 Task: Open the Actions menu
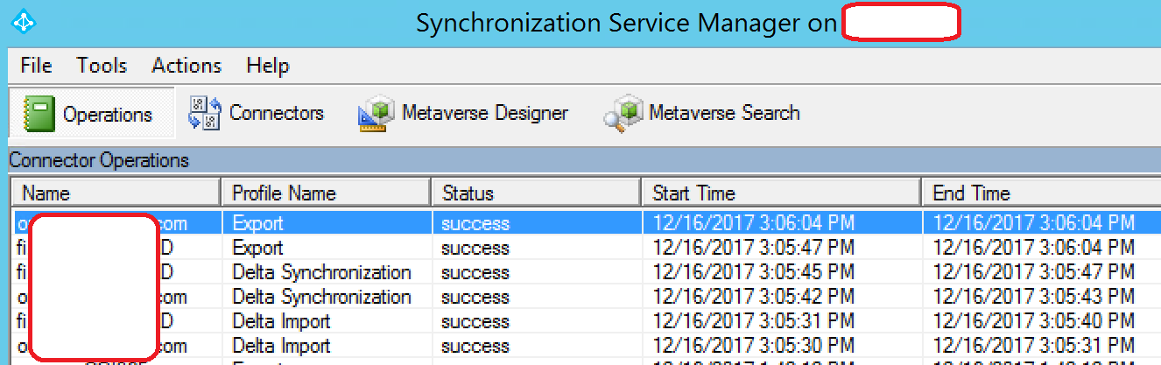pos(186,66)
